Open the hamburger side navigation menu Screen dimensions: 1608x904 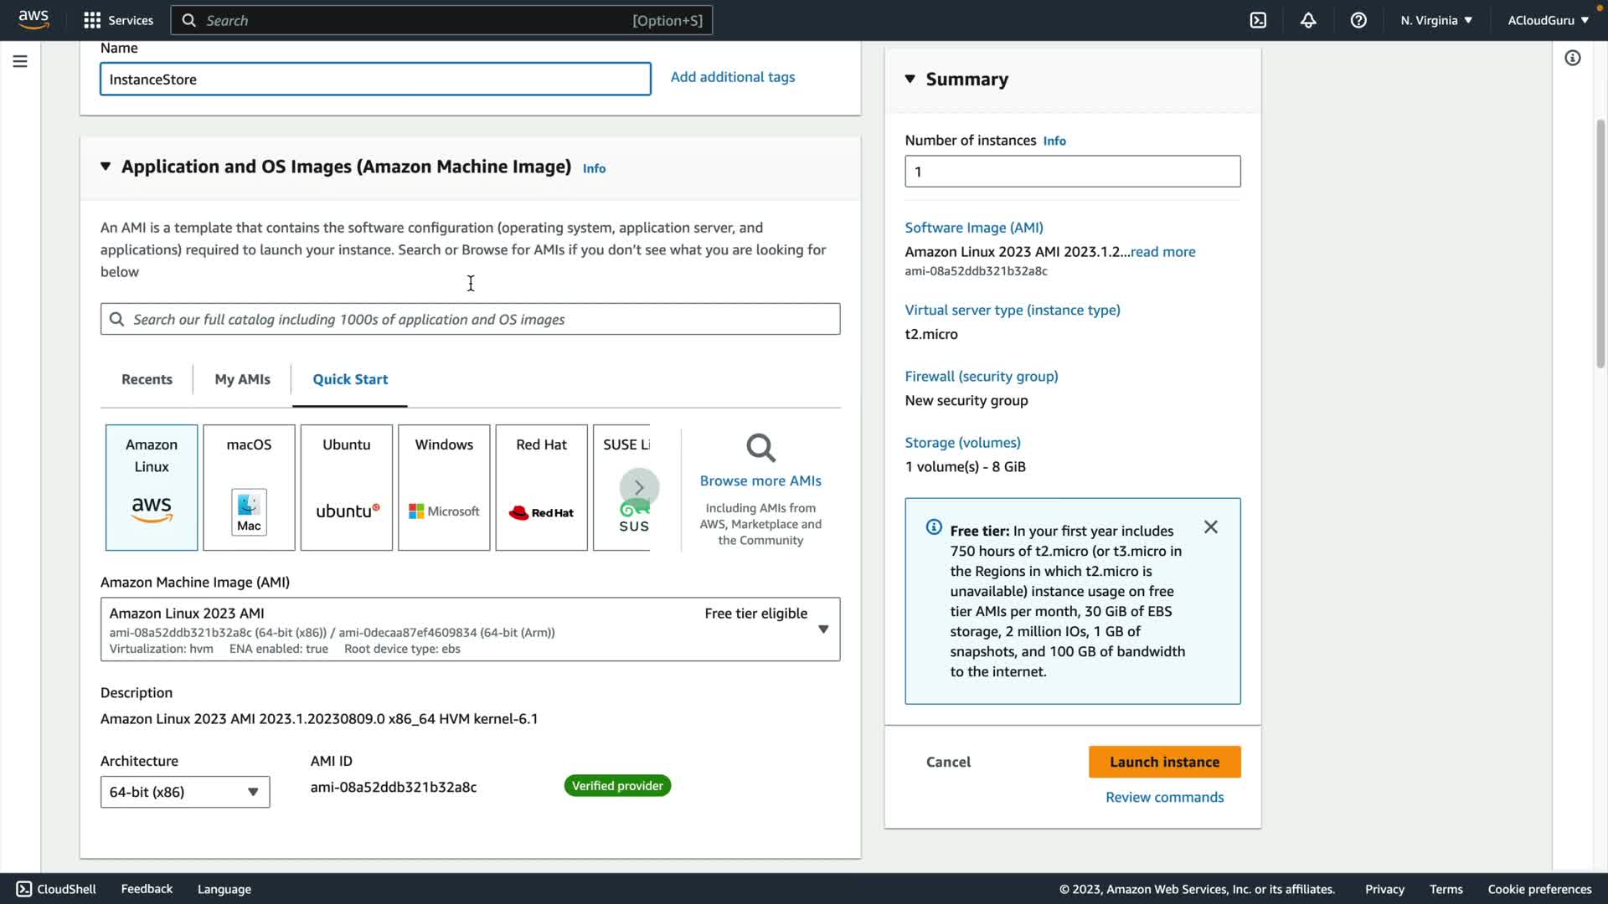point(20,61)
